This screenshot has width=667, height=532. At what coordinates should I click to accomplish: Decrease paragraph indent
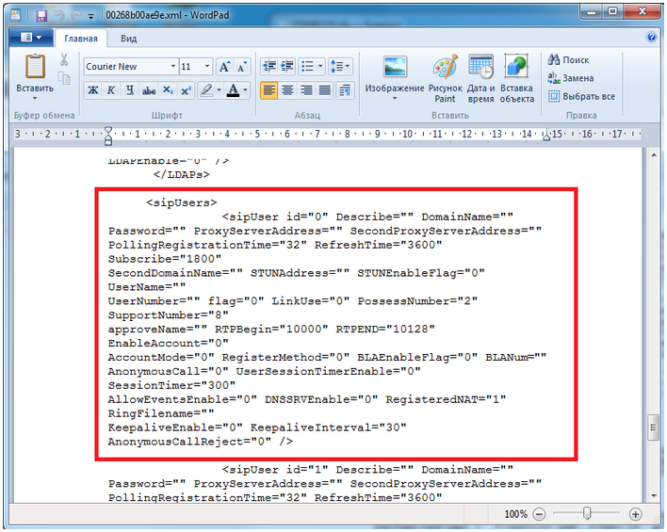coord(269,66)
